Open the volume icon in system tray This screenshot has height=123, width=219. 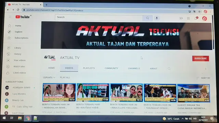click(x=190, y=119)
